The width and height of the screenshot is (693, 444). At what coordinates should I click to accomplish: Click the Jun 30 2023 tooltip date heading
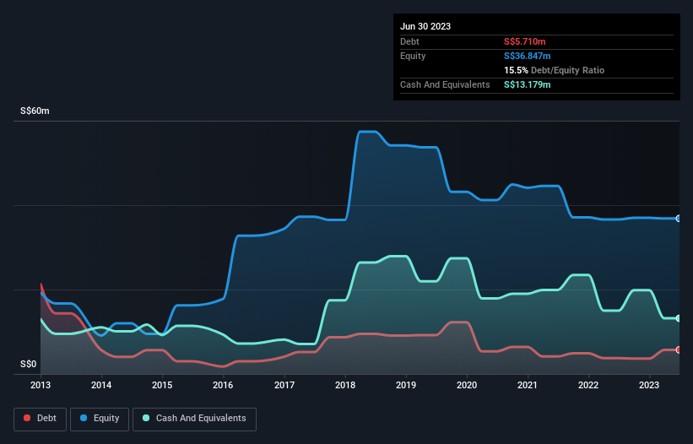[425, 26]
